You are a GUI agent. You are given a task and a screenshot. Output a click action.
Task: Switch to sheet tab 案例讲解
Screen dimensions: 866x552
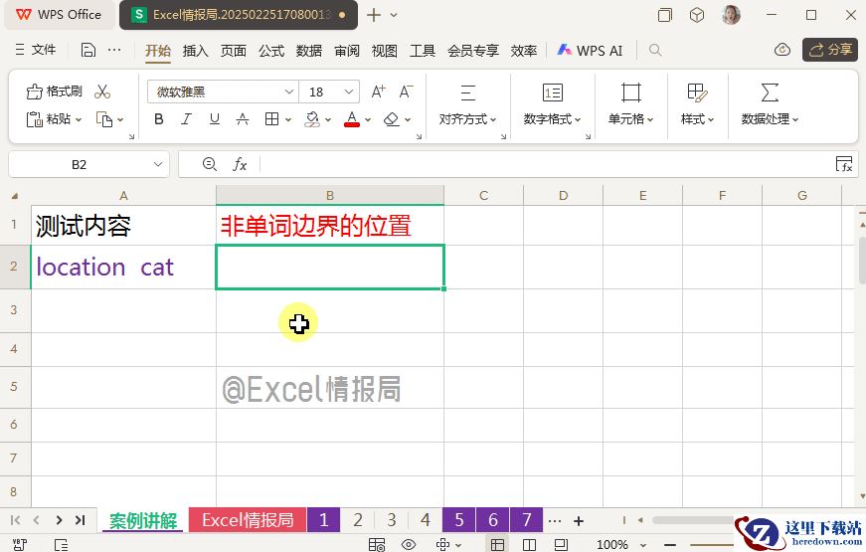(143, 520)
